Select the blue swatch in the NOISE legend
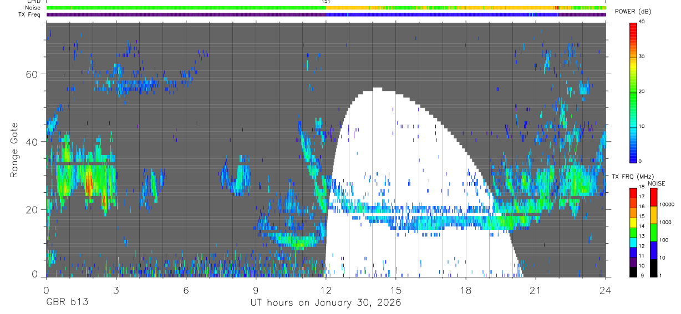 pos(654,250)
